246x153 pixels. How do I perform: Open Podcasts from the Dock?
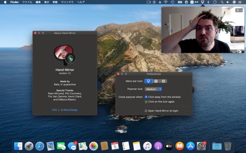(x=158, y=146)
